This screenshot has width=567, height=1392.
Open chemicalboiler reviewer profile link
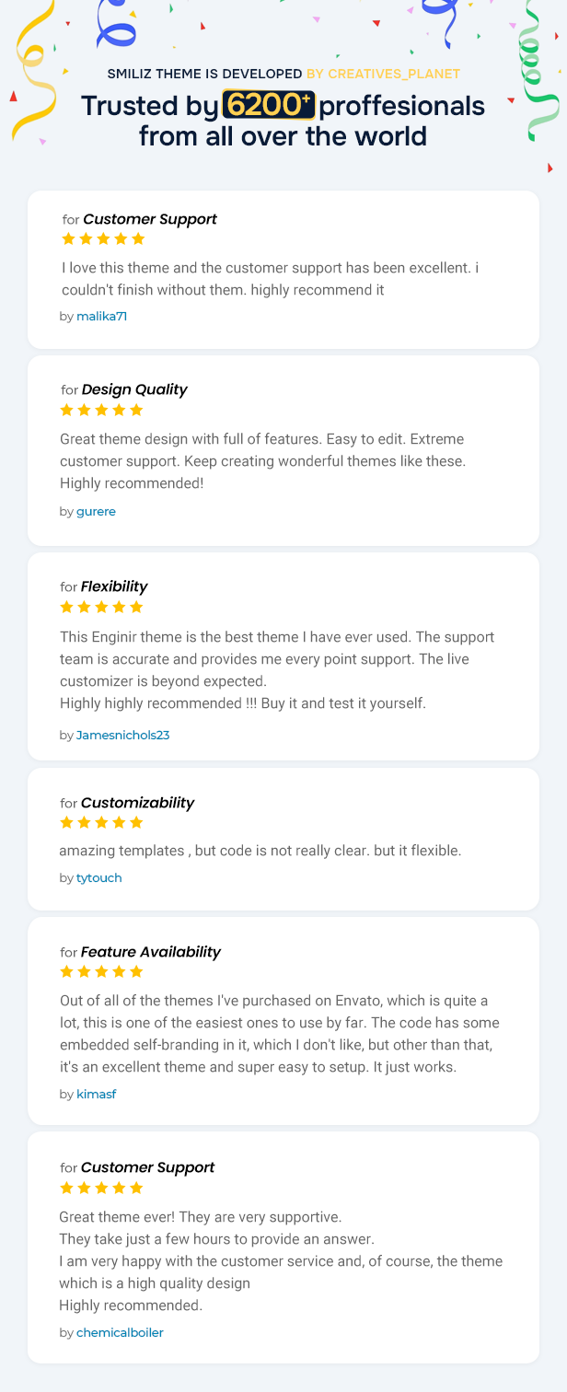[x=120, y=1333]
